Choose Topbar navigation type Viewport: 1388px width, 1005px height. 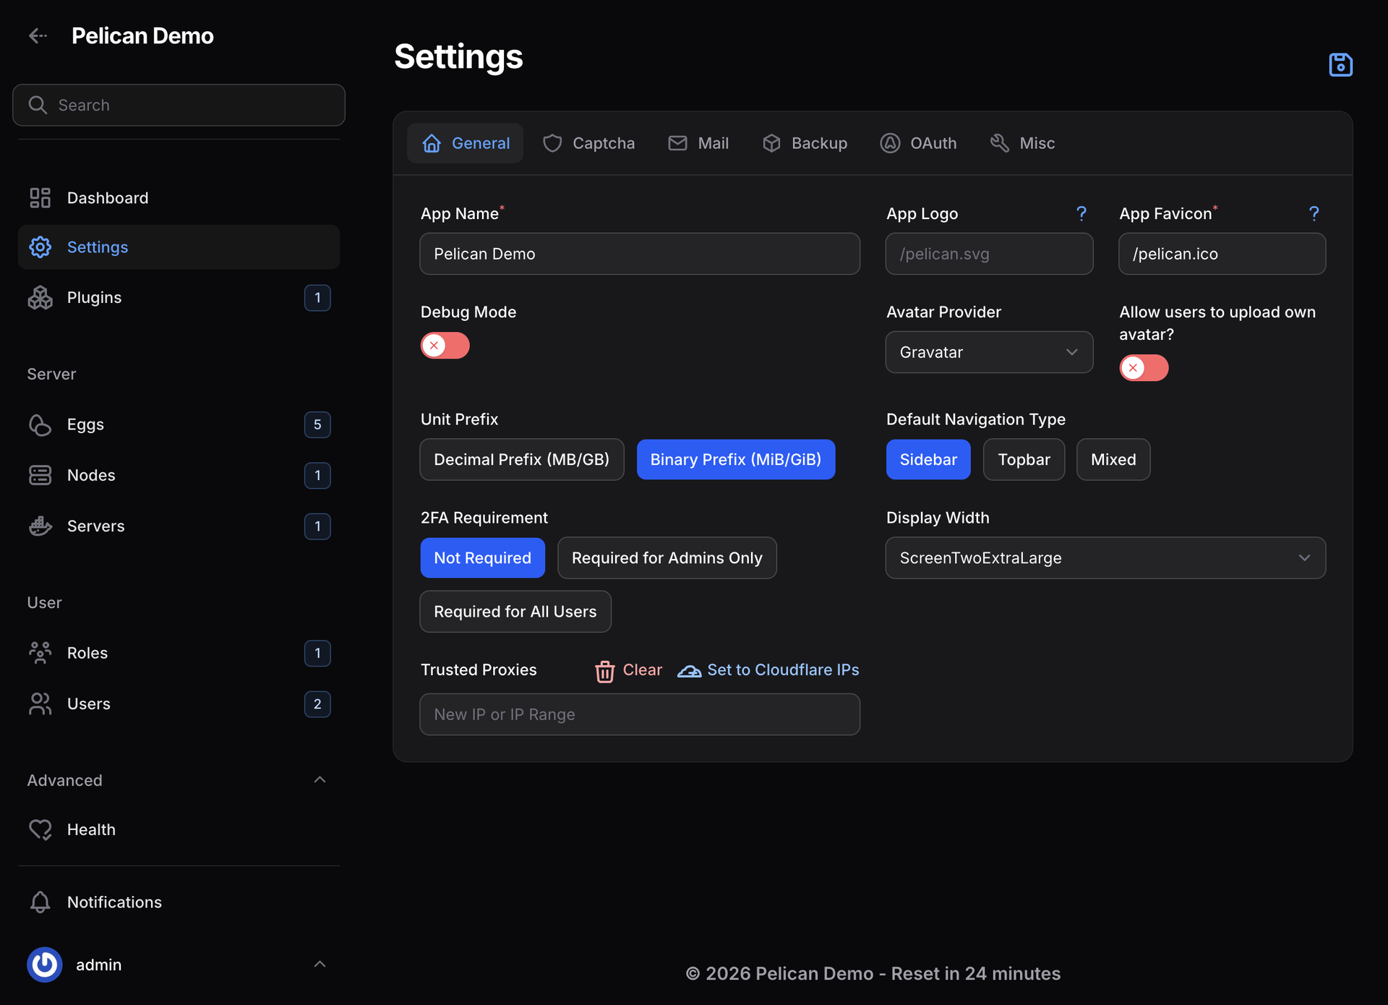coord(1024,460)
